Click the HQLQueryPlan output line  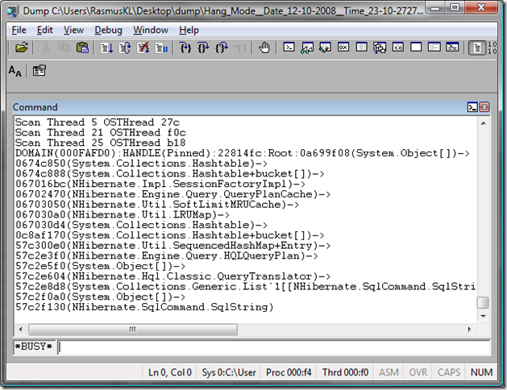167,256
